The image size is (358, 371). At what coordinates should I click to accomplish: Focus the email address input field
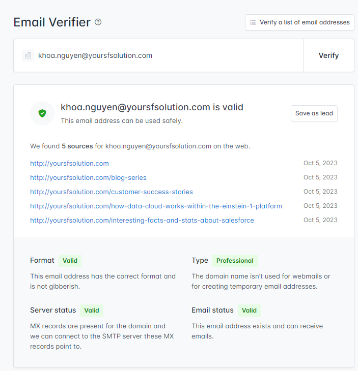(x=163, y=55)
